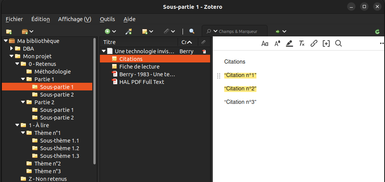385x182 pixels.
Task: Sort items by the Titre column header
Action: pyautogui.click(x=139, y=42)
